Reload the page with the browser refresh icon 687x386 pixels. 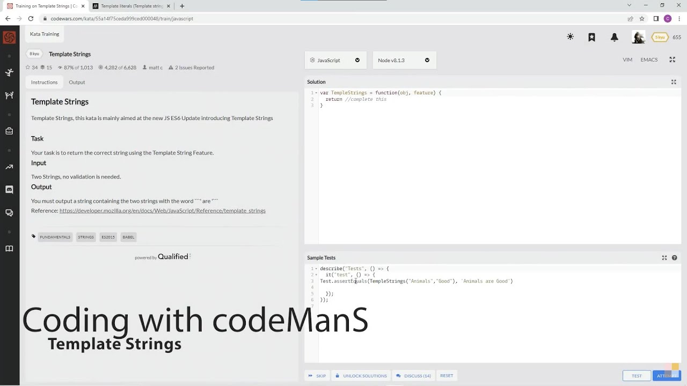[x=31, y=18]
